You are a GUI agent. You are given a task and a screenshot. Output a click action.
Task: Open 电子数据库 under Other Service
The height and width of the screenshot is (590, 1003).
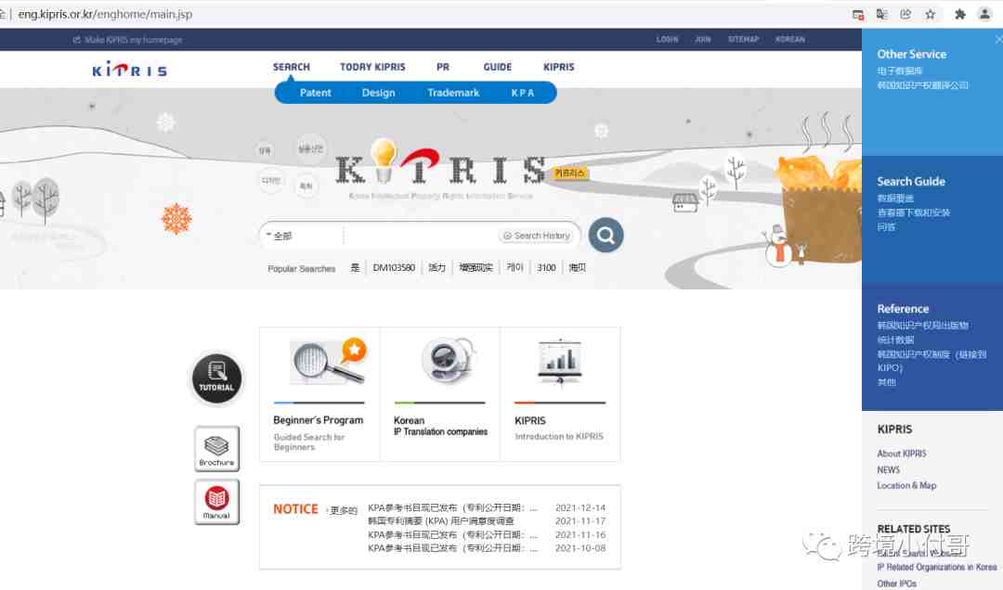pyautogui.click(x=899, y=71)
